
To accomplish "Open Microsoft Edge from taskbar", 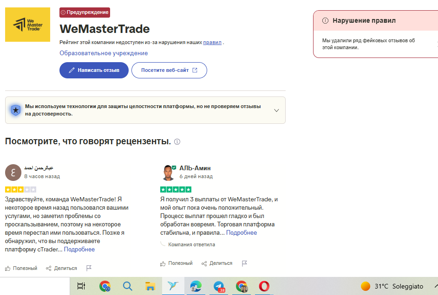I will pyautogui.click(x=196, y=286).
